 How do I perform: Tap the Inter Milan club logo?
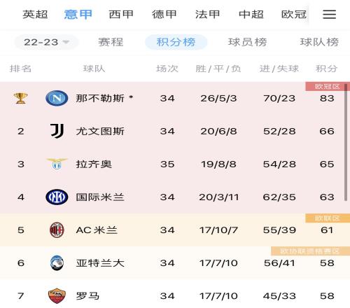pyautogui.click(x=57, y=197)
